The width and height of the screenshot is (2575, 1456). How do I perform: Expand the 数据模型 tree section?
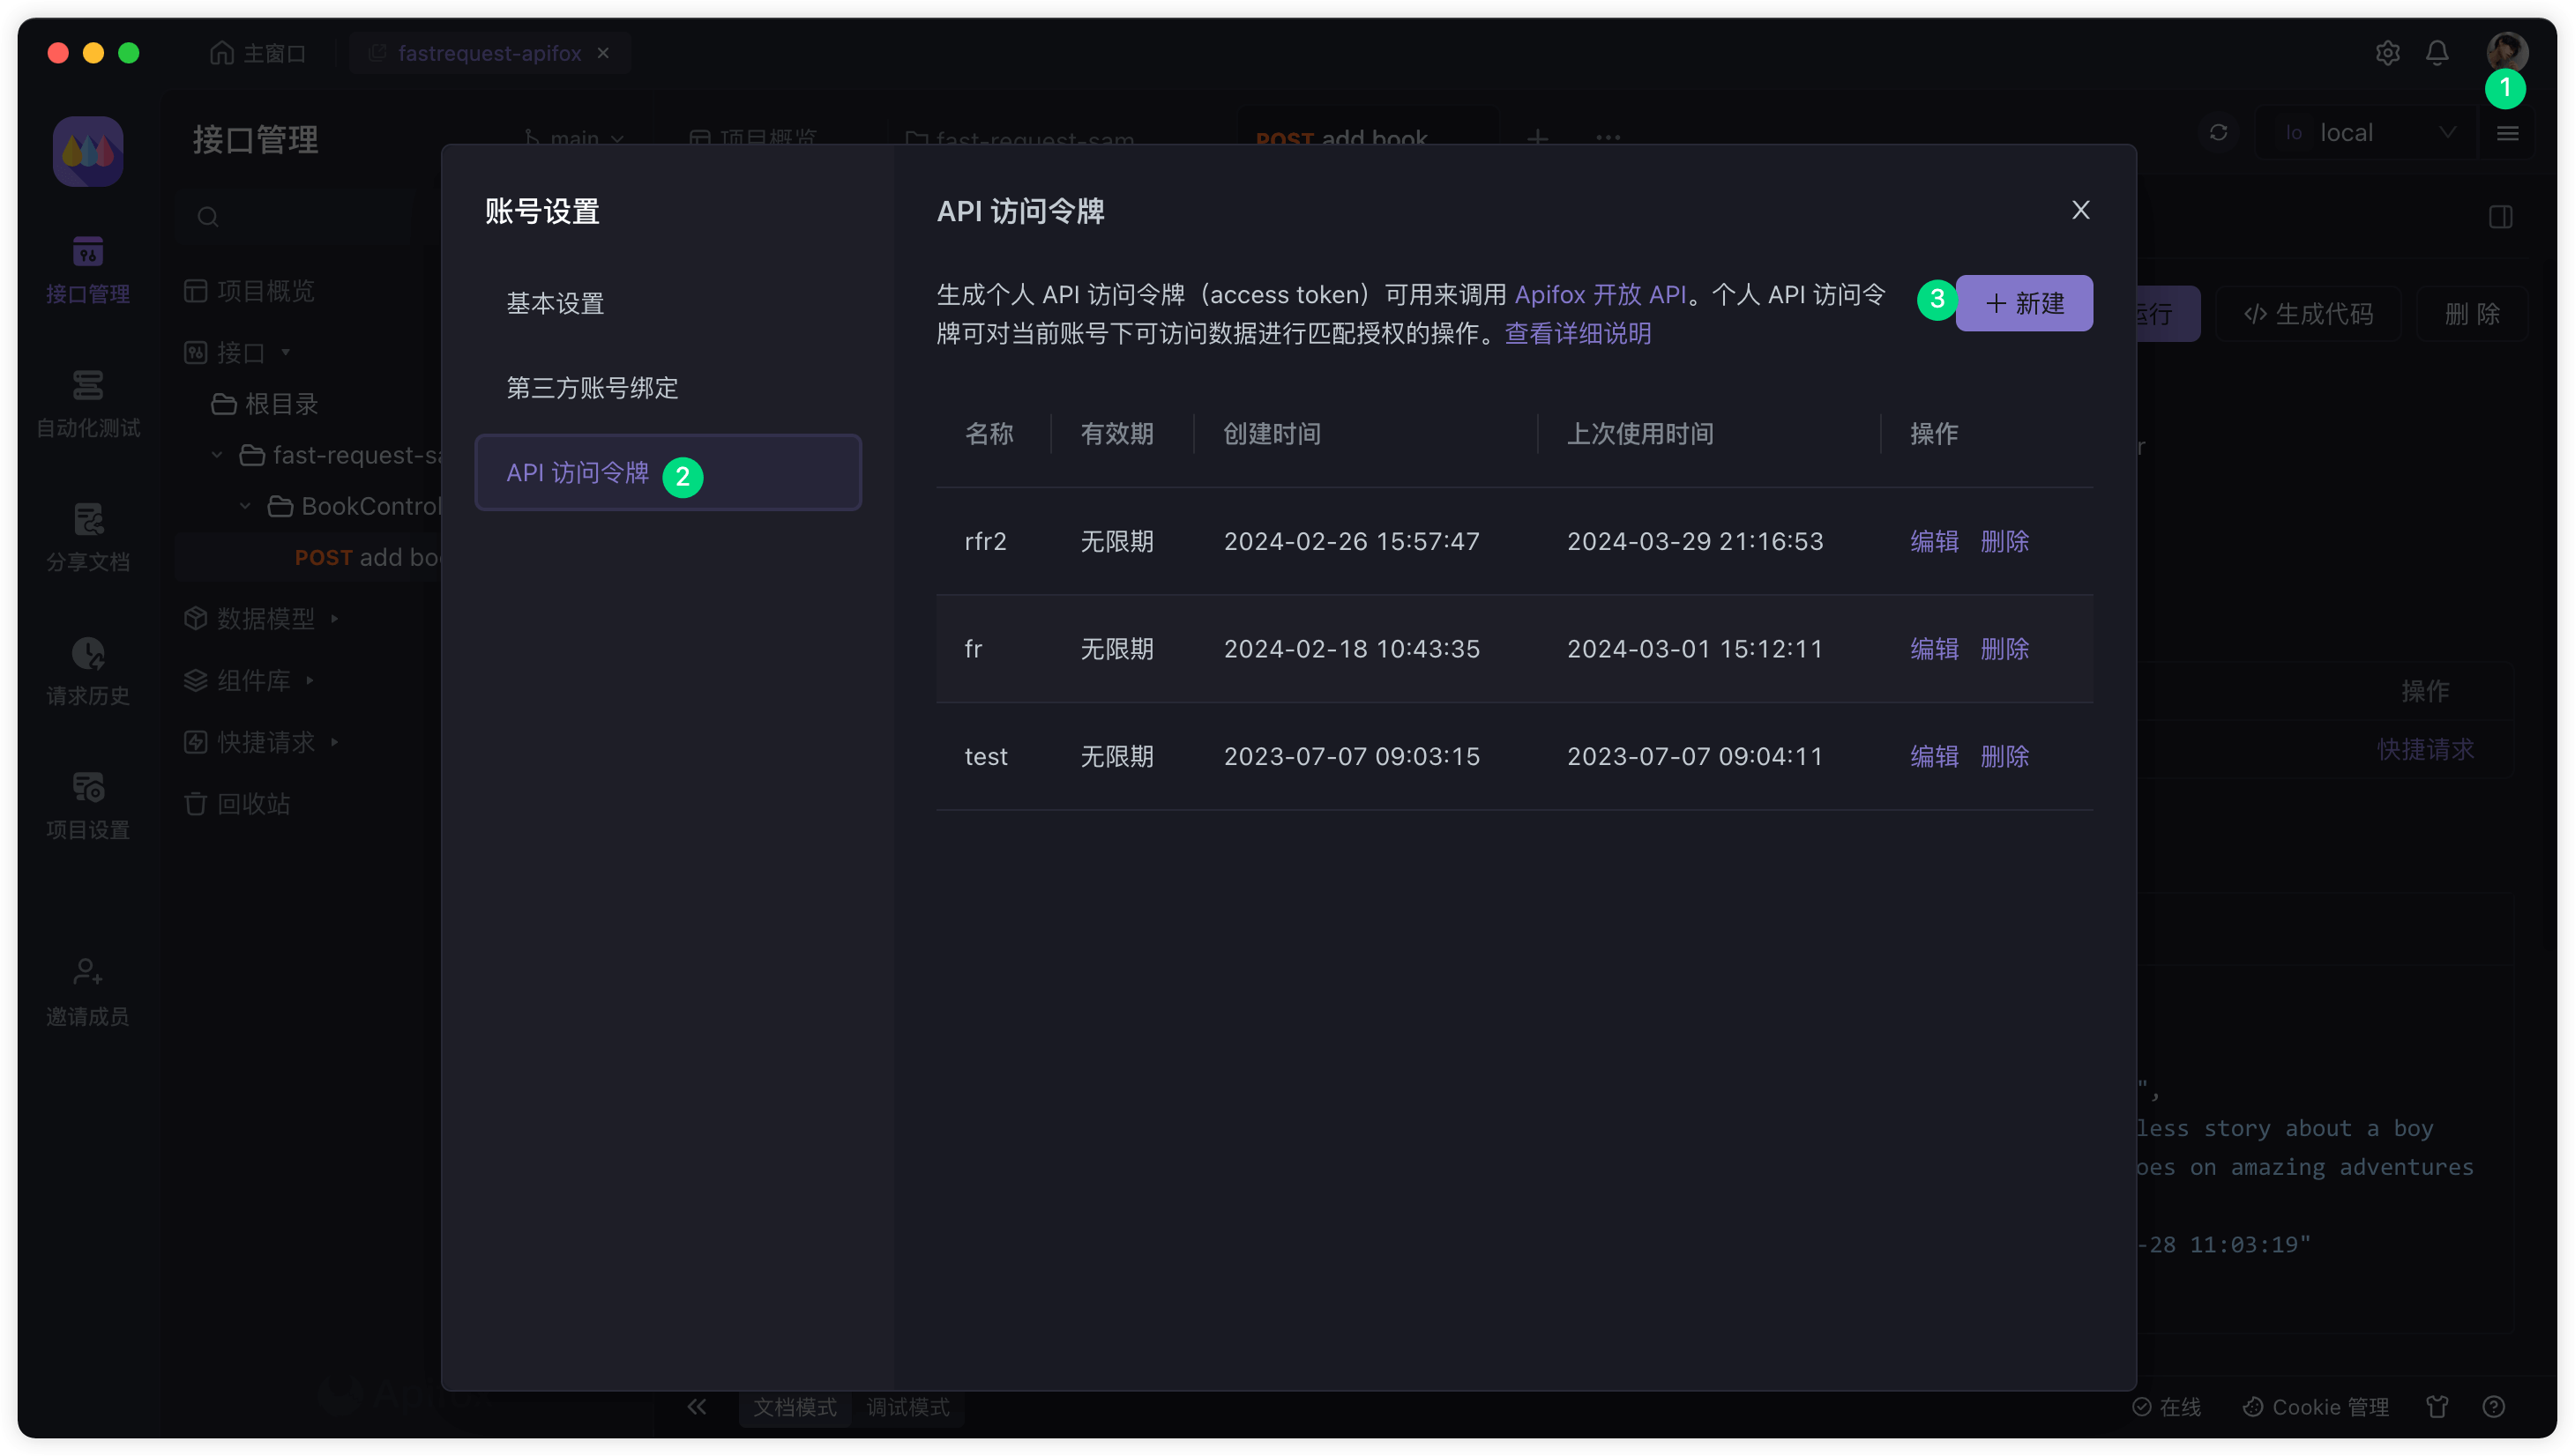coord(334,619)
